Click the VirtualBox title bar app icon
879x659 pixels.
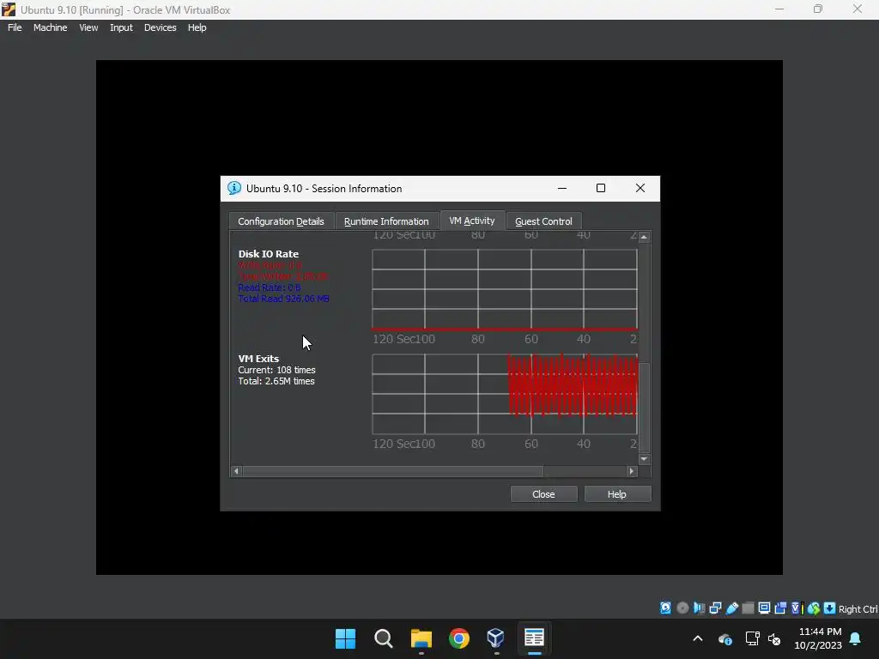click(x=9, y=9)
